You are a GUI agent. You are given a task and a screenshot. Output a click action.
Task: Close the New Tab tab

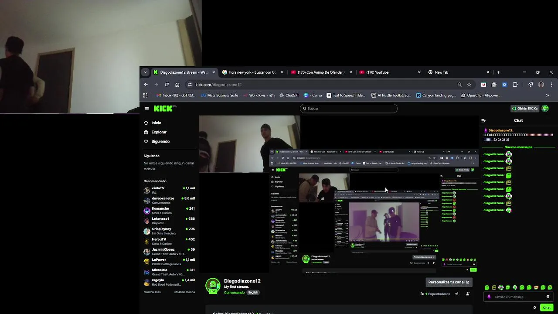[x=488, y=72]
